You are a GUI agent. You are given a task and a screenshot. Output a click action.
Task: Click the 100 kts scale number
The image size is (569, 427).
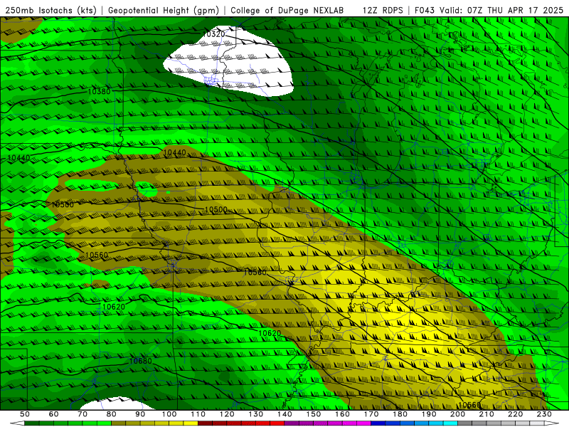tap(169, 414)
